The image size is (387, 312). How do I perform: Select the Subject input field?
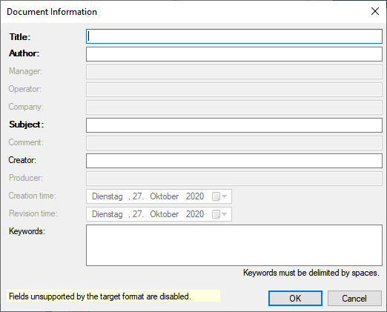pos(234,125)
